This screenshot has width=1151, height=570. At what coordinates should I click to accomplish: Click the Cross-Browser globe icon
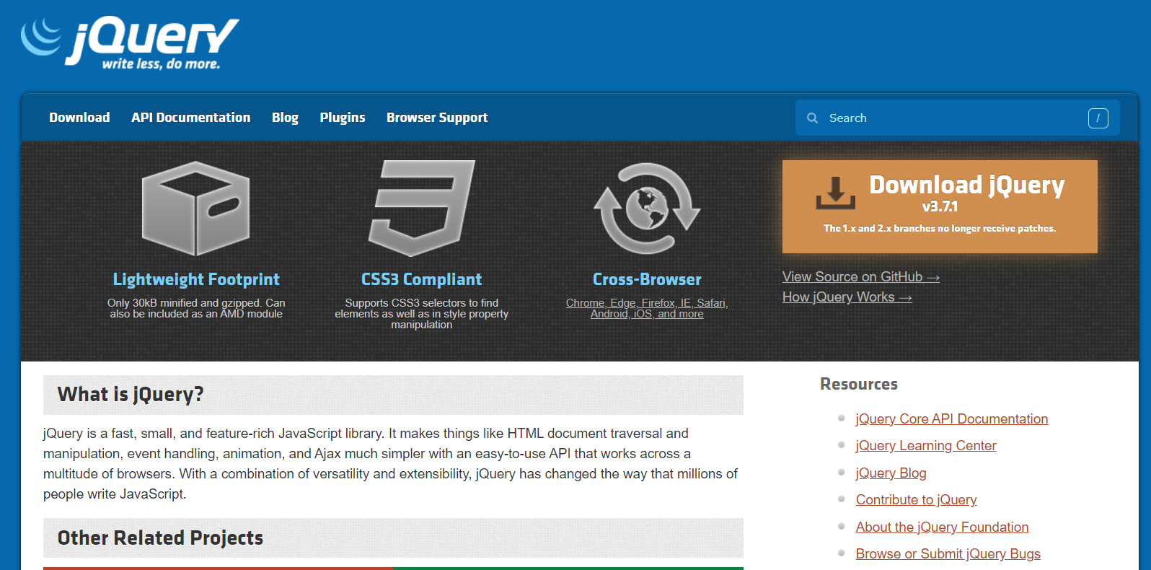coord(647,208)
